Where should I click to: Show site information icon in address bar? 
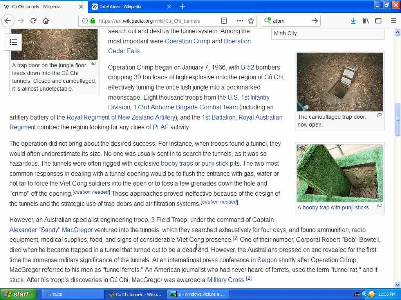point(85,21)
